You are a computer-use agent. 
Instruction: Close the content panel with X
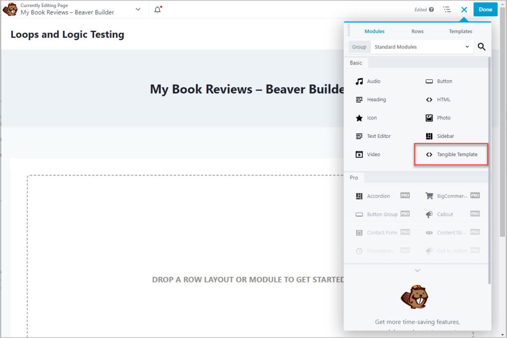464,9
